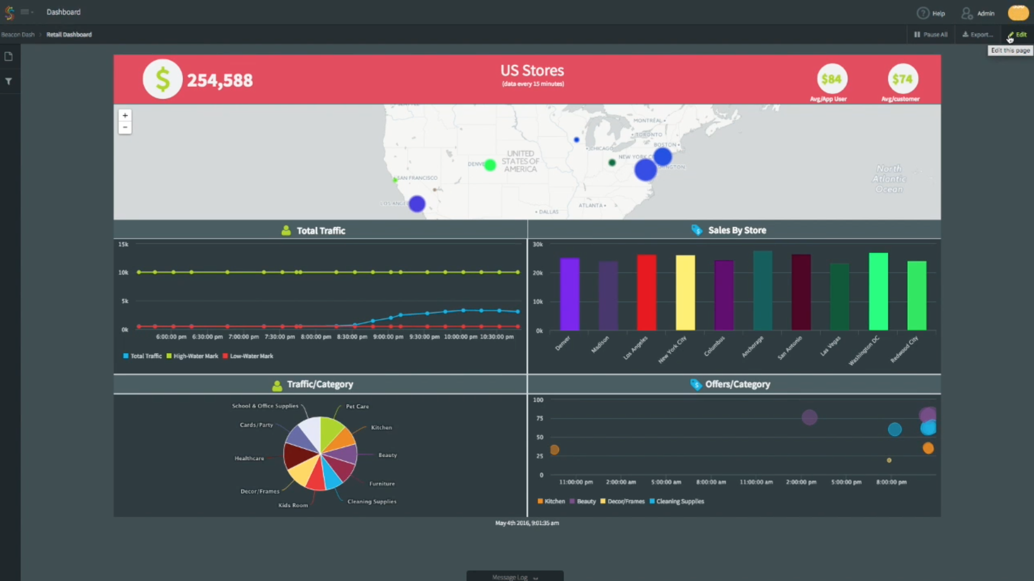Open the filter funnel icon
The image size is (1034, 581).
click(x=9, y=81)
